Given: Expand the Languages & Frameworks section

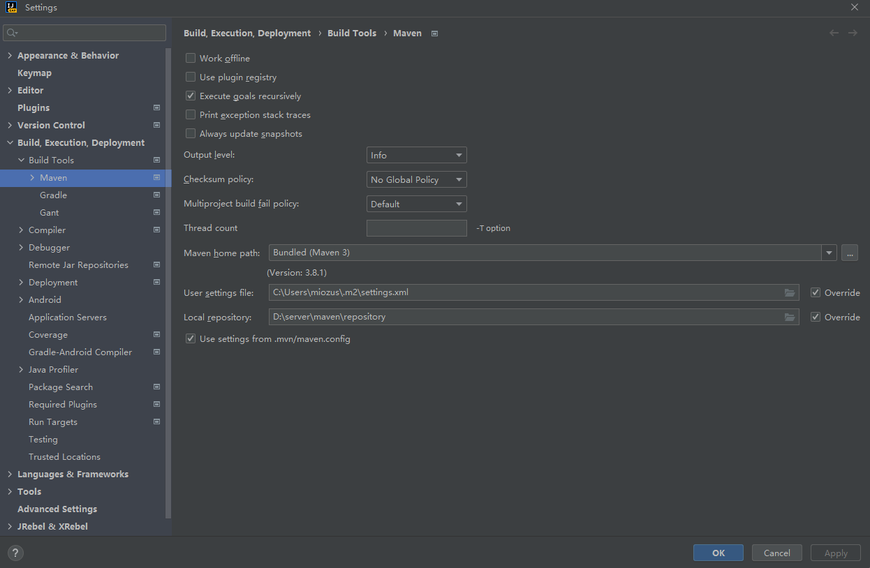Looking at the screenshot, I should coord(10,474).
